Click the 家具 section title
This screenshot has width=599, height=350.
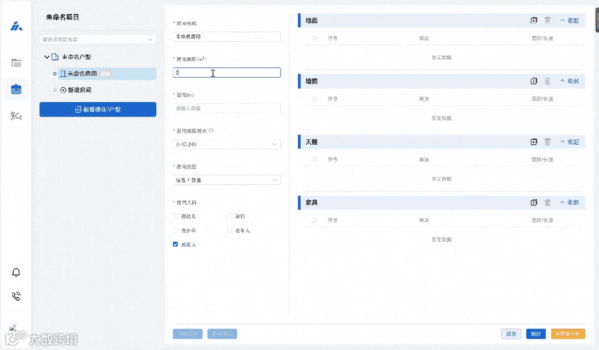(x=311, y=202)
